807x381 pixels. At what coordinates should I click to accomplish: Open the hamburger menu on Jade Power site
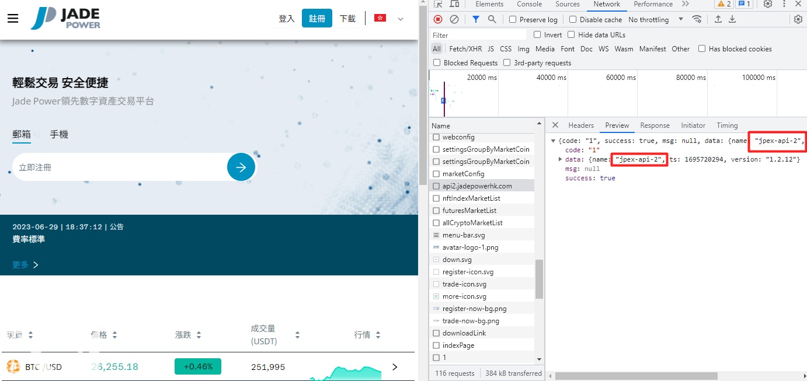[x=13, y=18]
